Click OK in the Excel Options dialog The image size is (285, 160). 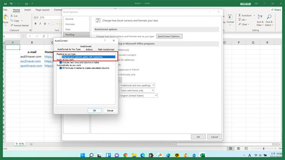click(x=198, y=137)
